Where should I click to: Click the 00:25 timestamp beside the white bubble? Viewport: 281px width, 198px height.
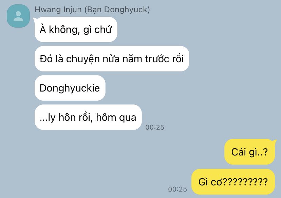point(155,127)
